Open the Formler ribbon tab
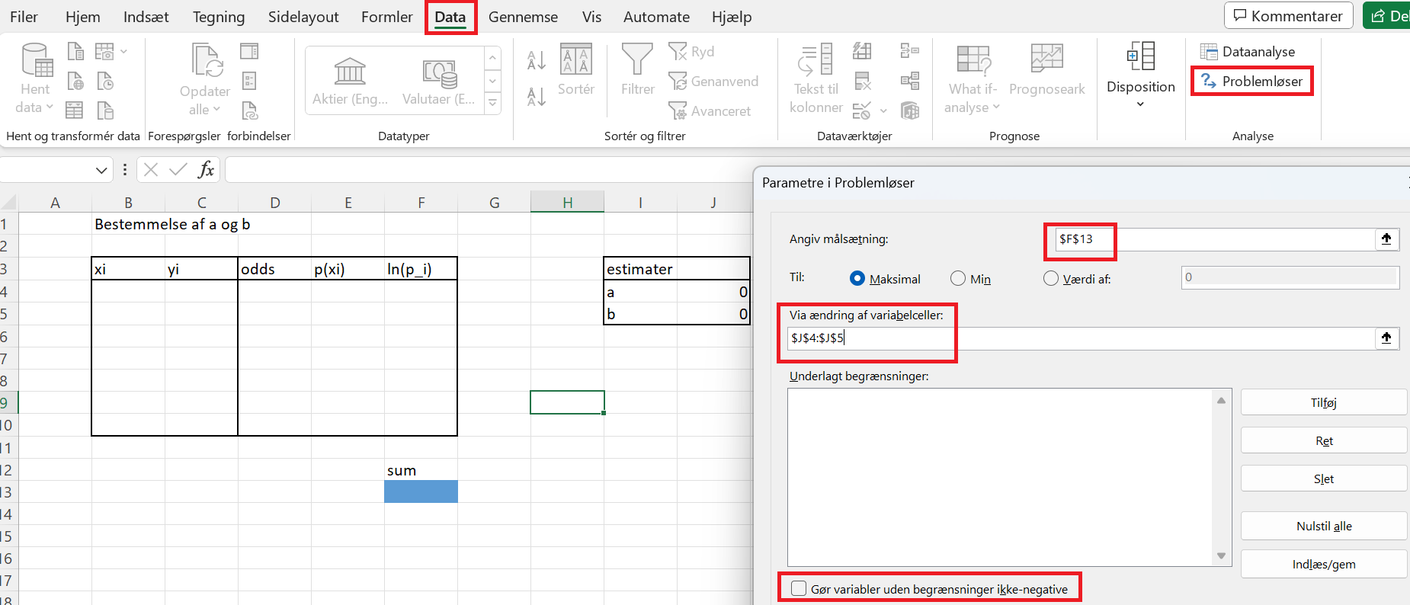This screenshot has height=605, width=1410. [x=386, y=17]
